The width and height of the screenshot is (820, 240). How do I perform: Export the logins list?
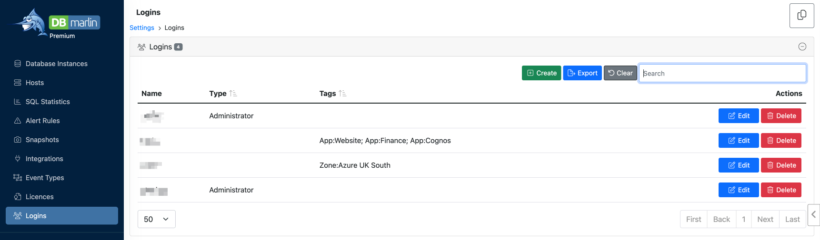pos(582,73)
